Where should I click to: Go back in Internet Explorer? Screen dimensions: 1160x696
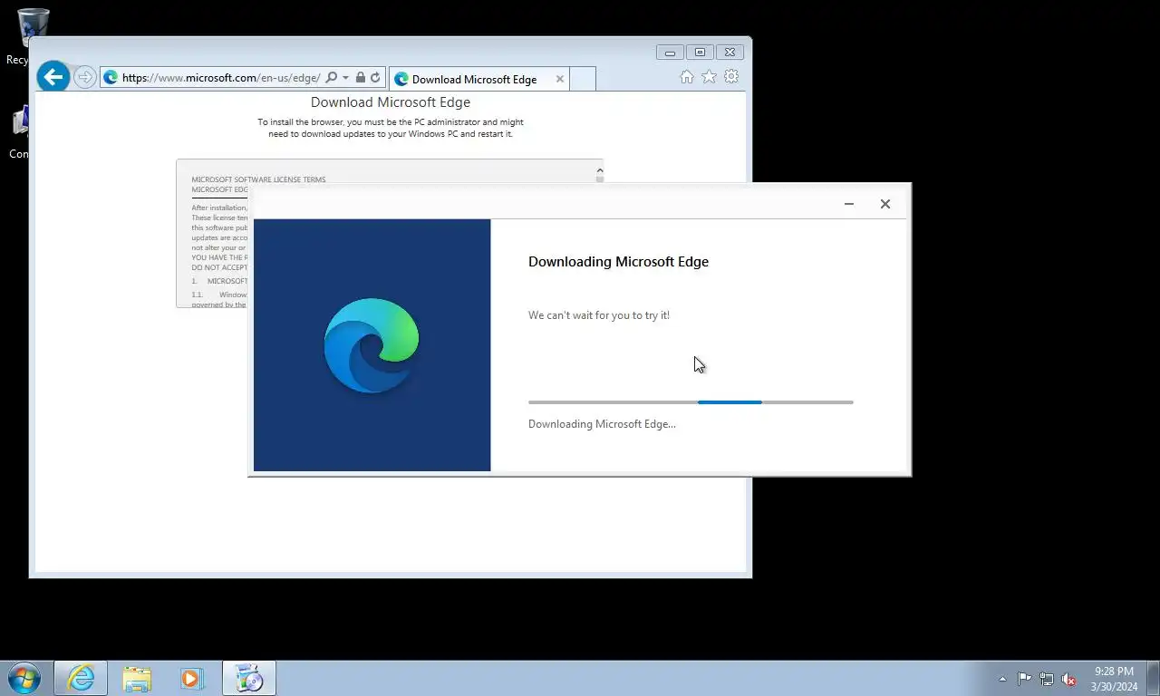(x=53, y=77)
